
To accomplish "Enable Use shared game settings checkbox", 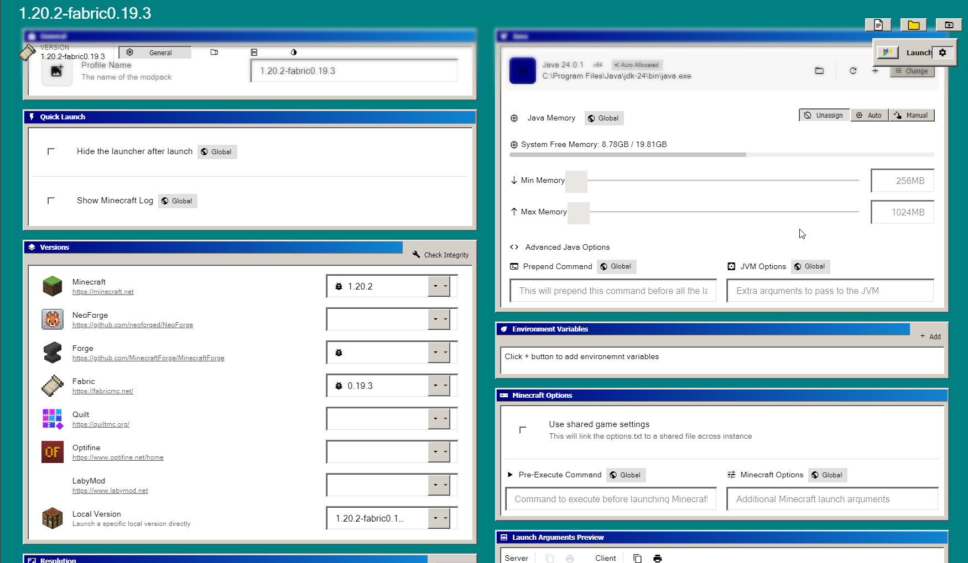I will pos(523,430).
